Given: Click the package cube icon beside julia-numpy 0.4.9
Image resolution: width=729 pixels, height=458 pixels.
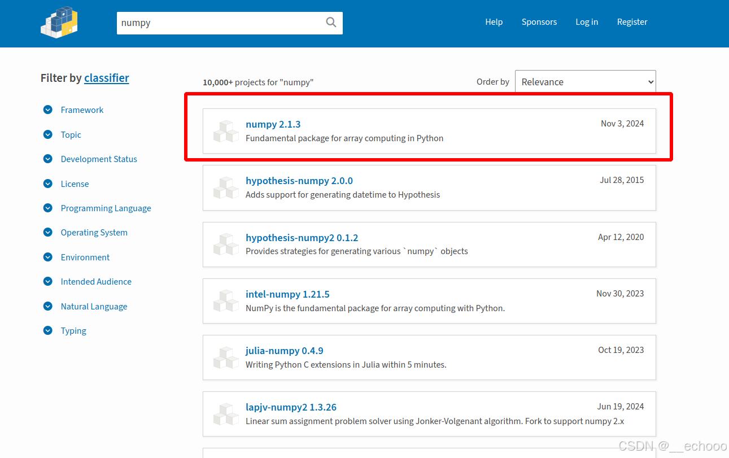Looking at the screenshot, I should click(x=226, y=357).
